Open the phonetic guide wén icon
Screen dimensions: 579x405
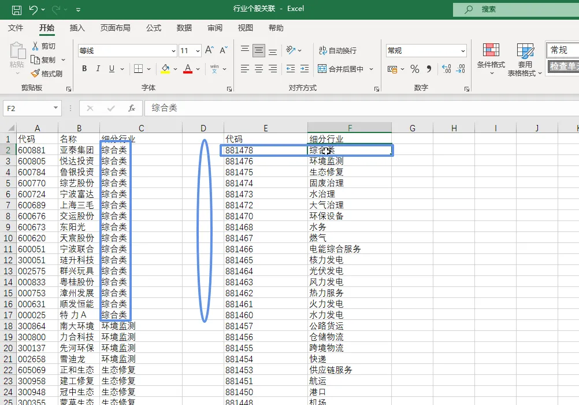point(214,69)
